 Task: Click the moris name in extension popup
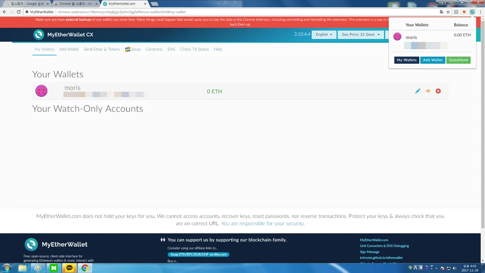(x=411, y=38)
